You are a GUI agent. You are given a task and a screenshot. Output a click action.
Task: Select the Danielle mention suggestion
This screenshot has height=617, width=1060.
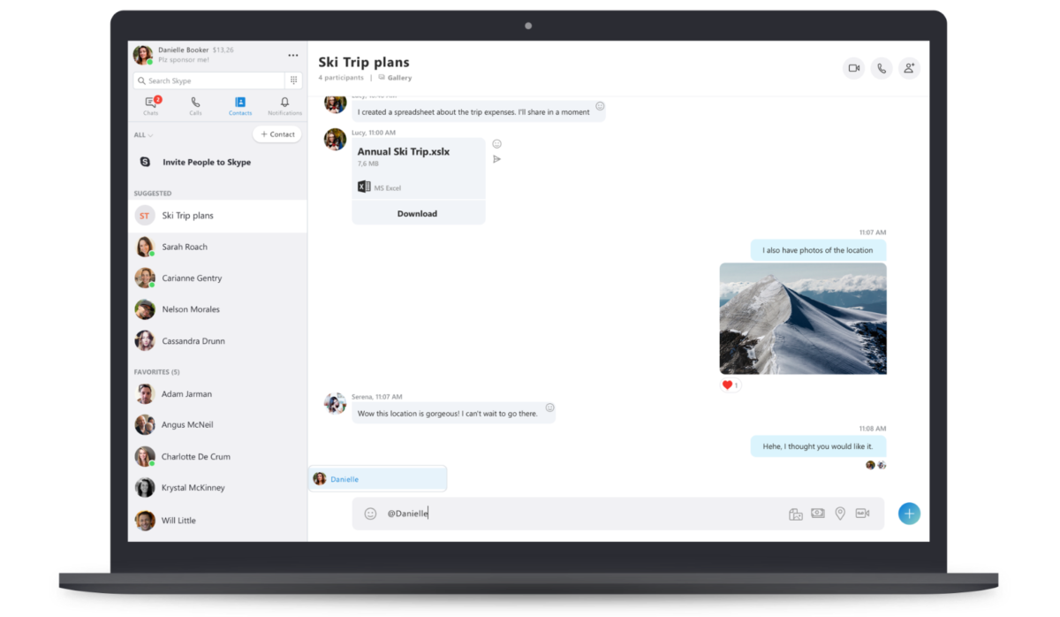click(377, 478)
